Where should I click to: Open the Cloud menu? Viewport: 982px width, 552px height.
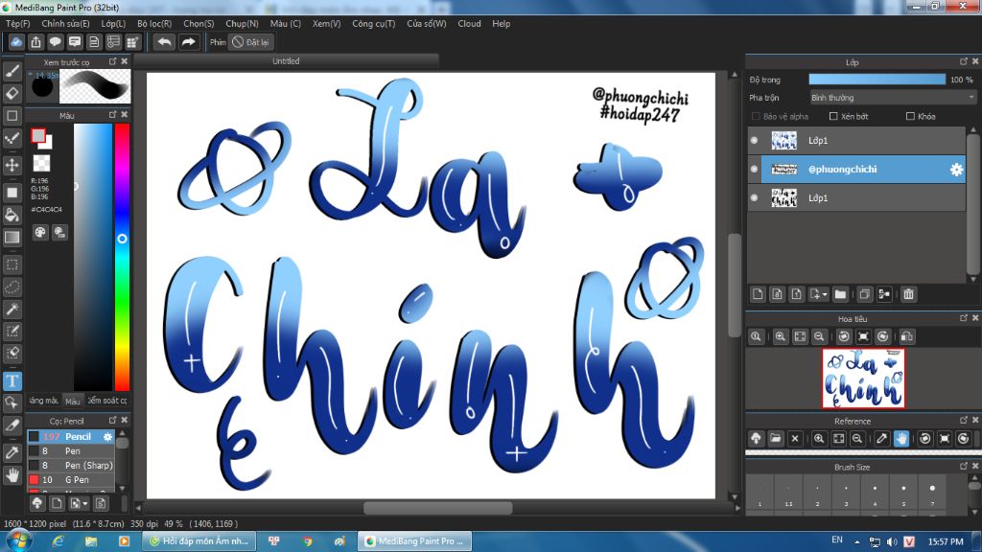click(469, 24)
